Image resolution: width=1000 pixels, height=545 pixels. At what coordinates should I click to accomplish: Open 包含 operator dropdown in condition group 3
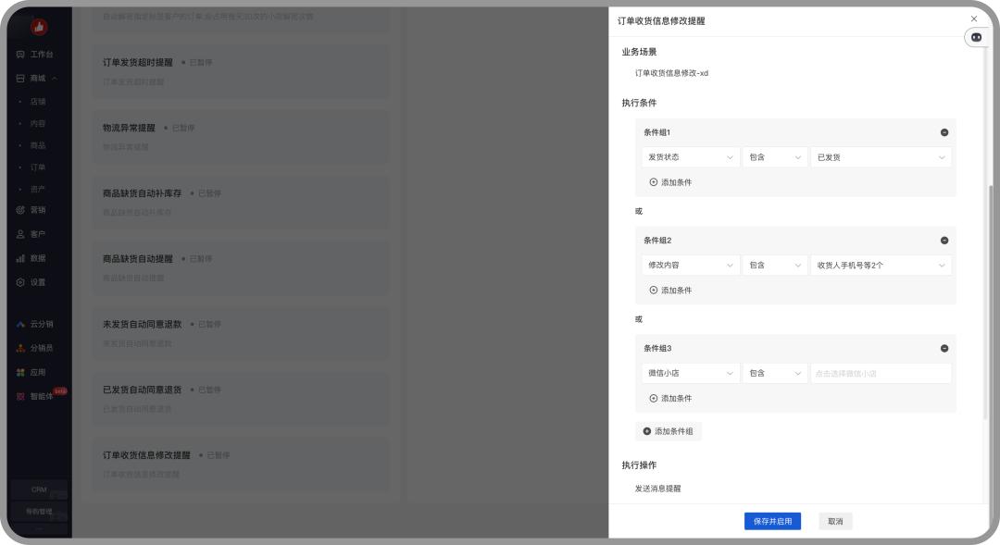tap(774, 374)
